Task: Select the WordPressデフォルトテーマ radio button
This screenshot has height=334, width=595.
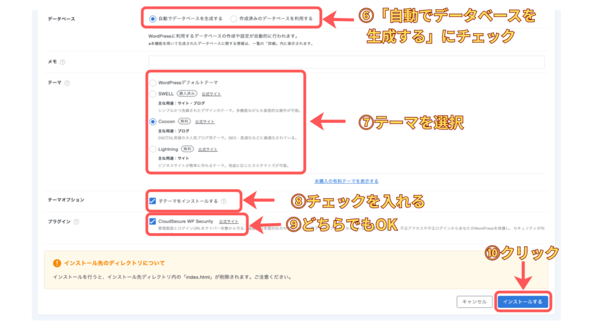Action: click(153, 83)
